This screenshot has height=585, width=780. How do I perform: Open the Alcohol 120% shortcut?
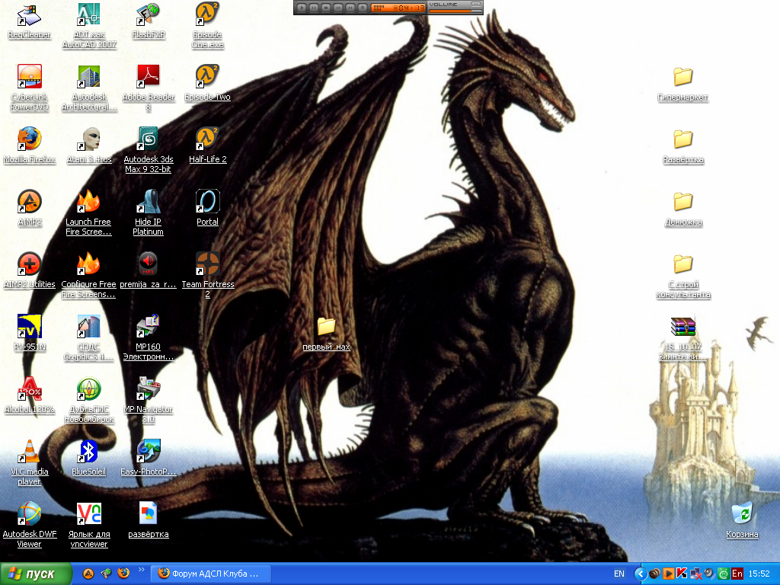pos(29,389)
